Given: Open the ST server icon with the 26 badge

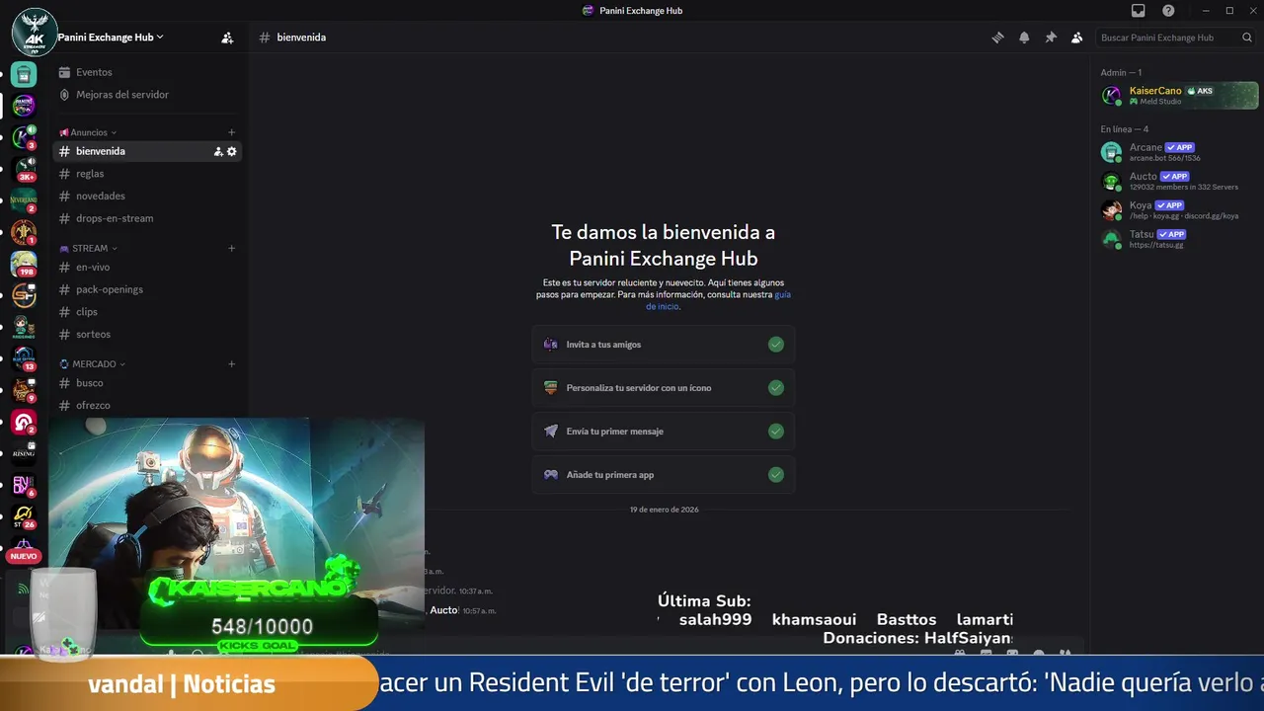Looking at the screenshot, I should 24,516.
